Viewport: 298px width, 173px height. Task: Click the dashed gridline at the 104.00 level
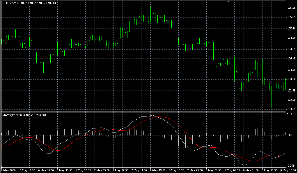click(x=146, y=79)
